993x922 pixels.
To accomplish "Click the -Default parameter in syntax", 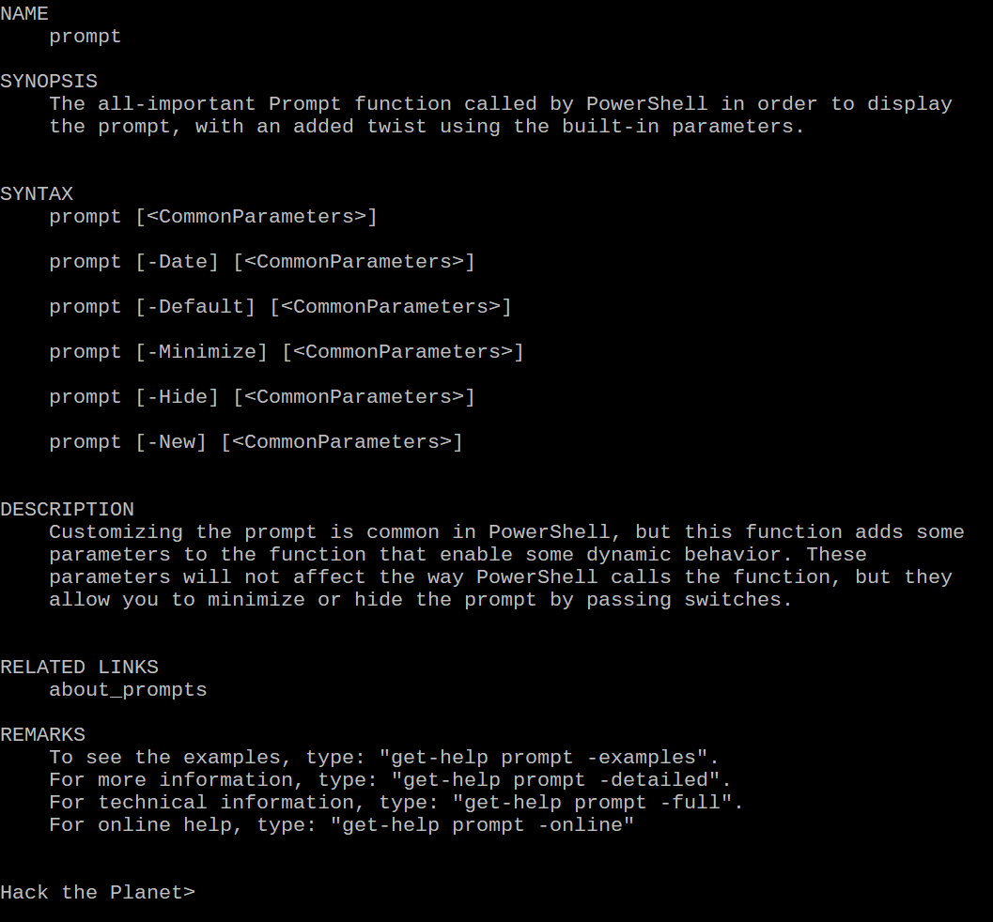I will pyautogui.click(x=195, y=307).
